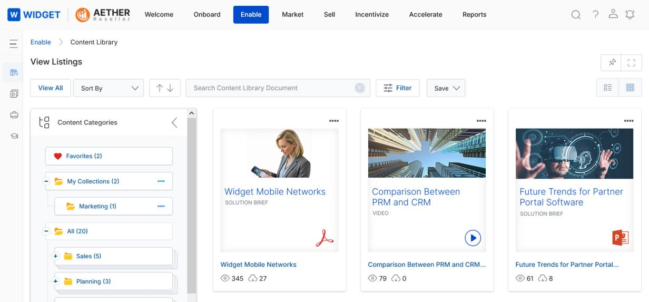The height and width of the screenshot is (302, 649).
Task: Click the View All button
Action: pyautogui.click(x=51, y=88)
